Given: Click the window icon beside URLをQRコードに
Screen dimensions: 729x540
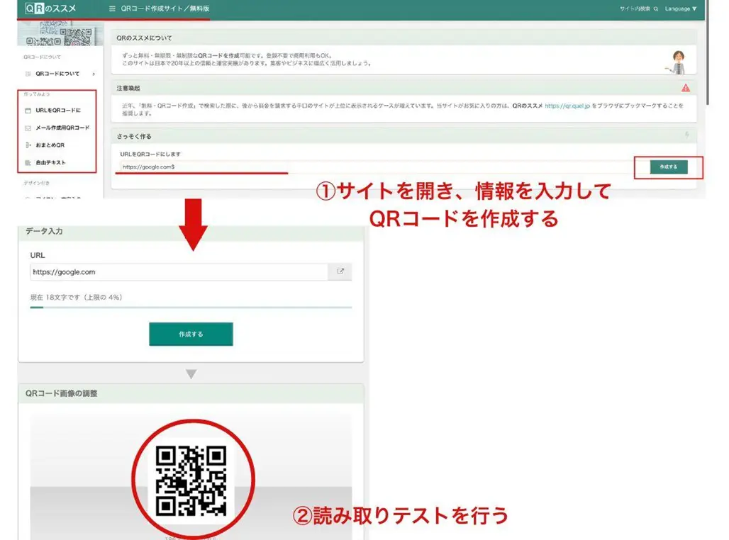Looking at the screenshot, I should 28,111.
